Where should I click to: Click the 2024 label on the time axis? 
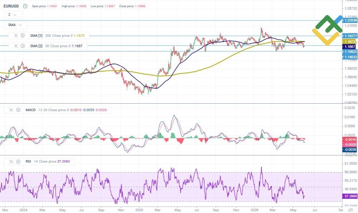[23, 210]
